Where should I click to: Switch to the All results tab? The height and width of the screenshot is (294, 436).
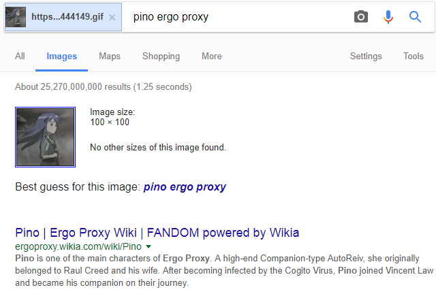[20, 56]
